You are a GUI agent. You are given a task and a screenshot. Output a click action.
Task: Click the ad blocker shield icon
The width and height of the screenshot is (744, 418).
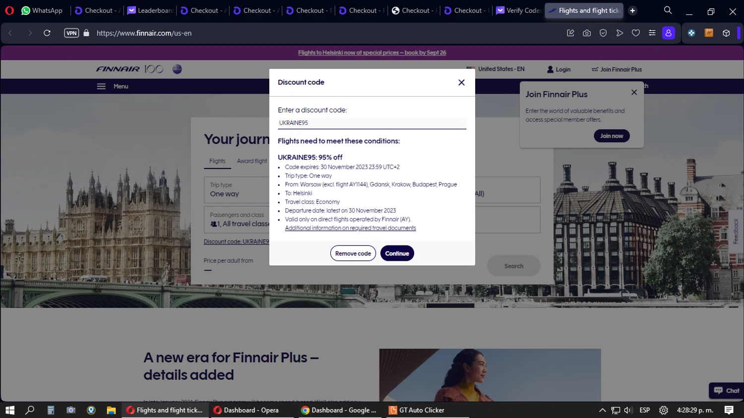[x=603, y=33]
